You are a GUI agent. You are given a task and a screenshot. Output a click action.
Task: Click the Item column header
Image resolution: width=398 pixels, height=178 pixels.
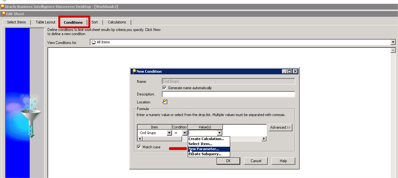155,127
